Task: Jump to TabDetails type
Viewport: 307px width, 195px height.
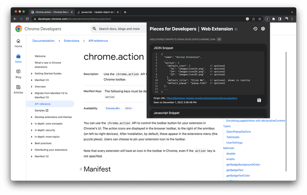Action: (x=233, y=137)
